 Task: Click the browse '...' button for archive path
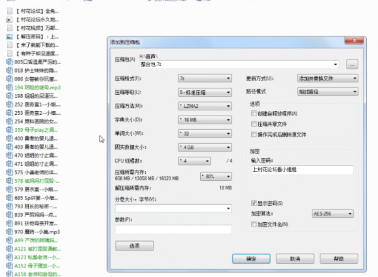pos(352,64)
